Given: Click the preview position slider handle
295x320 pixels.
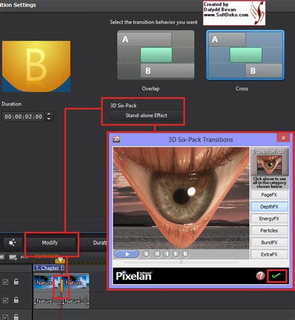Looking at the screenshot, I should [181, 262].
